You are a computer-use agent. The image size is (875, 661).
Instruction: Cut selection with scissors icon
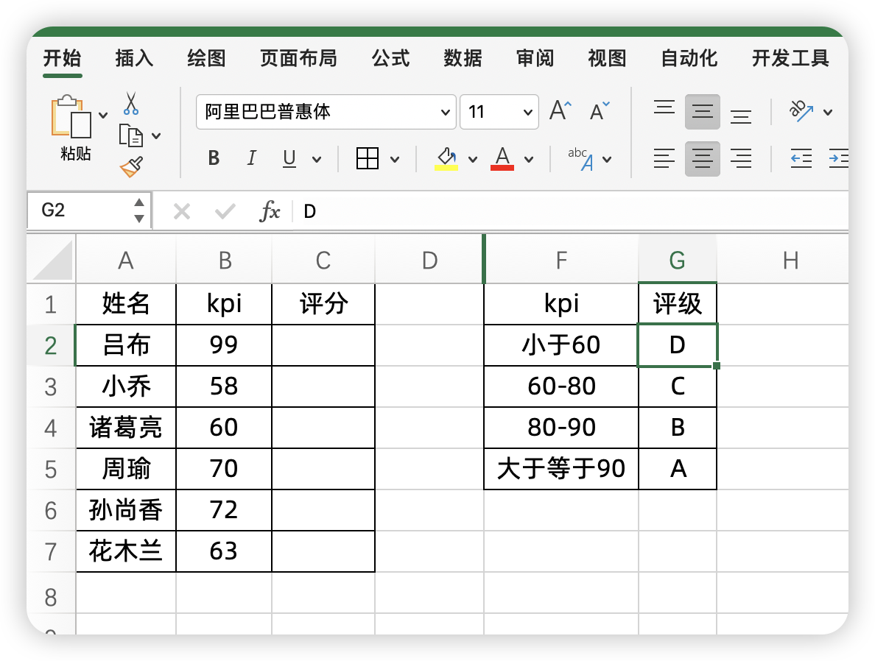click(130, 103)
